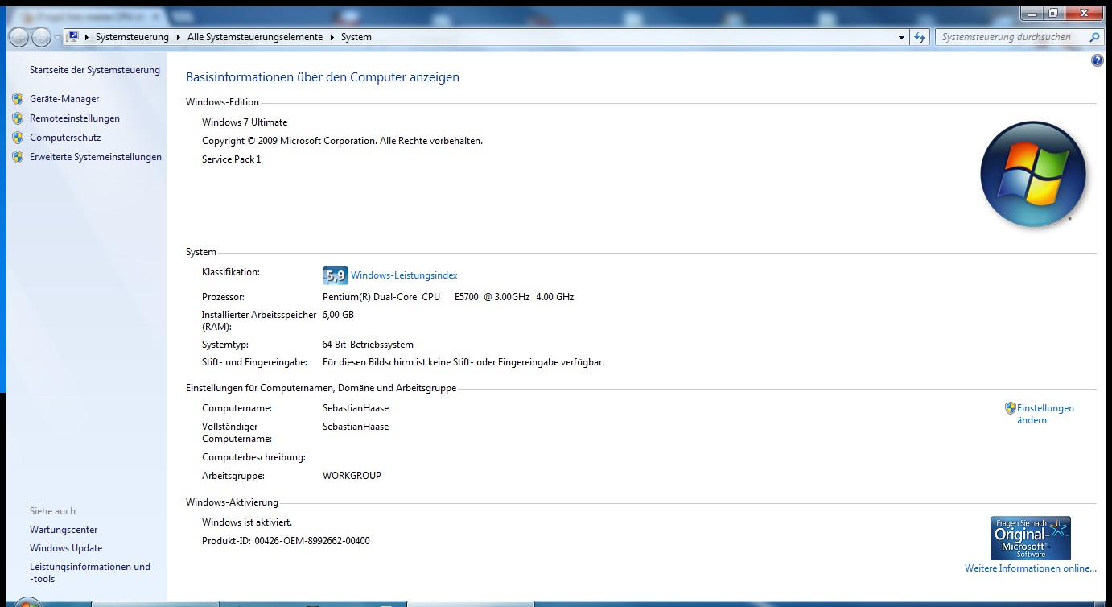This screenshot has width=1112, height=607.
Task: Open Wartungscenter under Siehe auch
Action: (x=64, y=530)
